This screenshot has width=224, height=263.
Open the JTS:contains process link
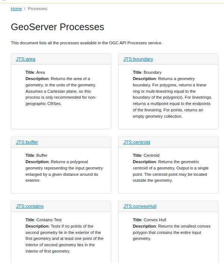point(30,206)
